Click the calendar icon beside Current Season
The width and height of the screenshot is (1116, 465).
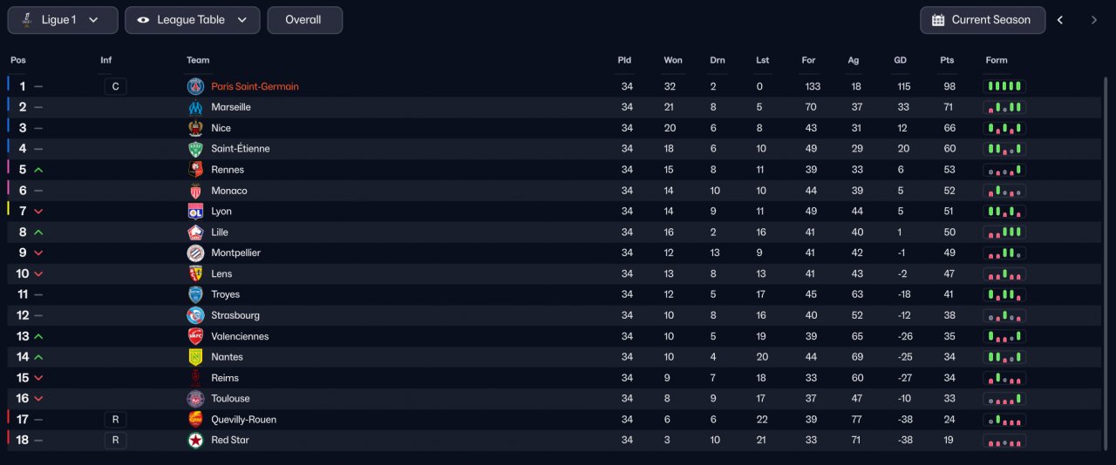coord(938,20)
